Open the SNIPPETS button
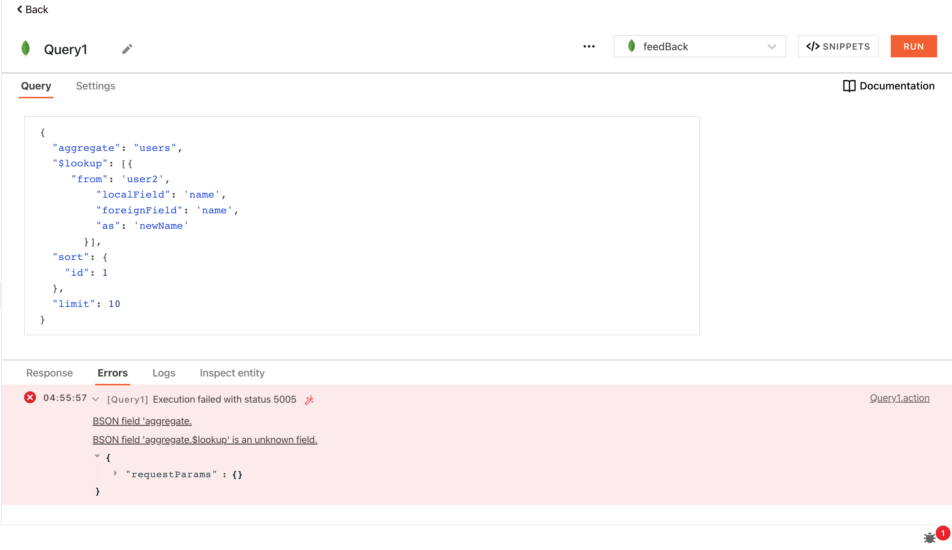952x550 pixels. tap(838, 46)
